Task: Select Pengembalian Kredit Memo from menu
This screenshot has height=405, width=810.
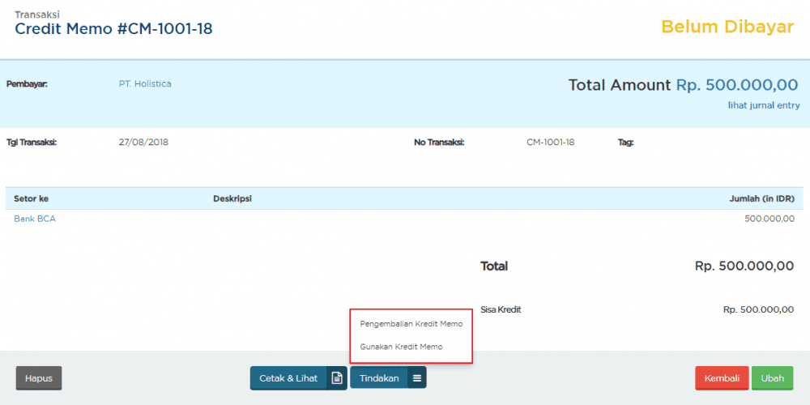Action: click(411, 324)
